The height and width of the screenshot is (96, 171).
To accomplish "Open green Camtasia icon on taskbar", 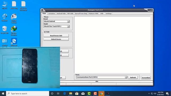I will (89, 94).
